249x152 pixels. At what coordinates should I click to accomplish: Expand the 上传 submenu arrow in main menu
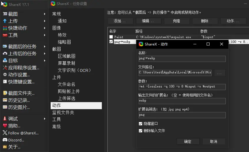click(45, 21)
